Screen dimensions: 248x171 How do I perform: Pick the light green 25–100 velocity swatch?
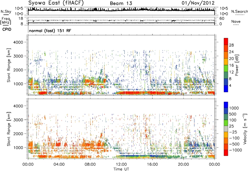(226, 123)
